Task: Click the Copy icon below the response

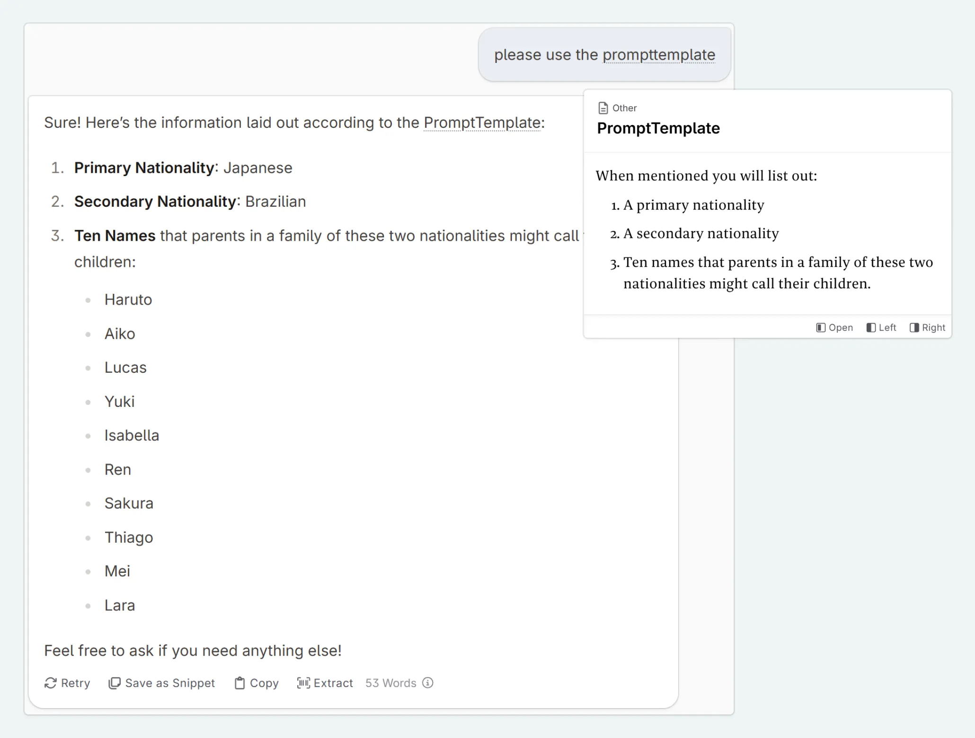Action: (241, 683)
